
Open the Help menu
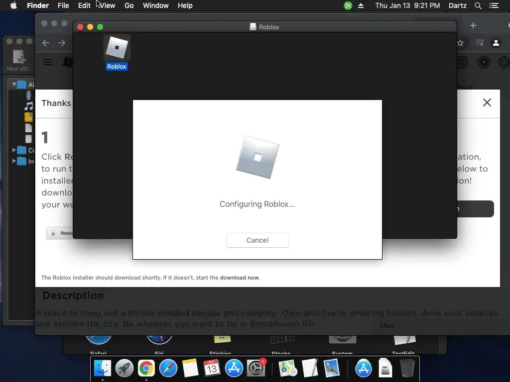pyautogui.click(x=185, y=5)
